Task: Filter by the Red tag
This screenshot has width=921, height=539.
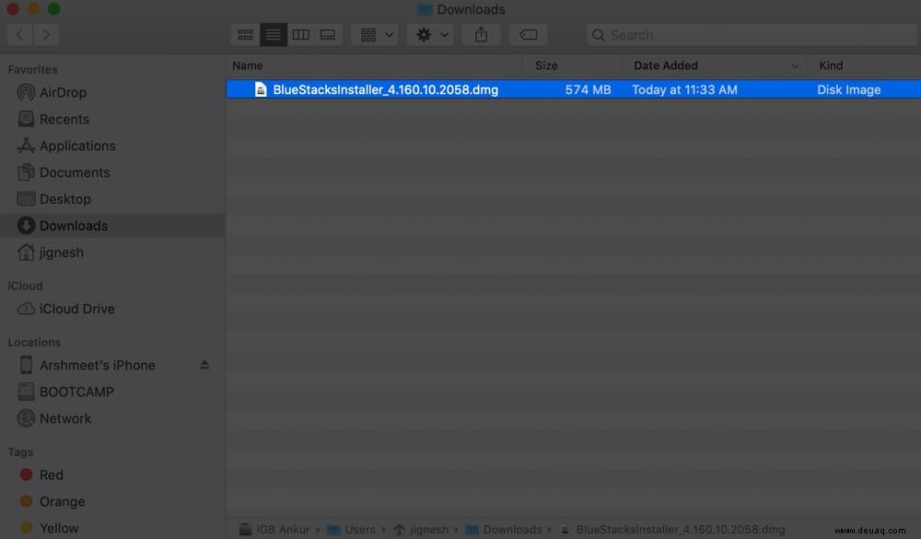Action: coord(51,475)
